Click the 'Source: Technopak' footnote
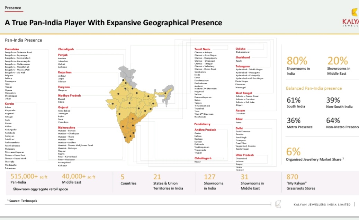Screen dimensions: 359x220 pos(22,201)
